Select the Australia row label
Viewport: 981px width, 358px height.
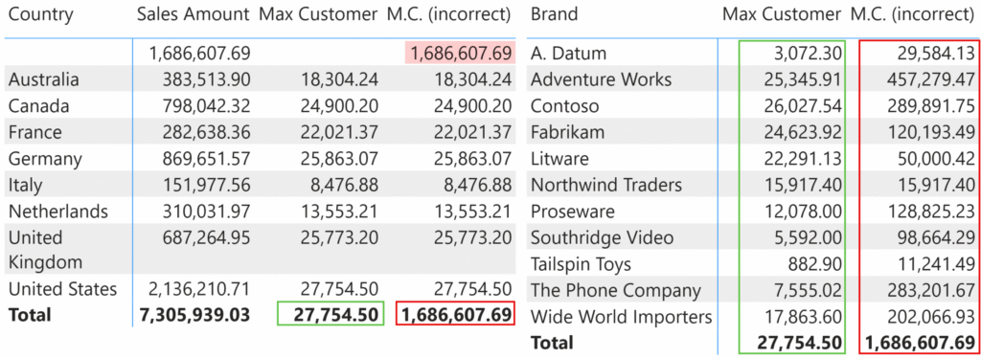[x=44, y=79]
